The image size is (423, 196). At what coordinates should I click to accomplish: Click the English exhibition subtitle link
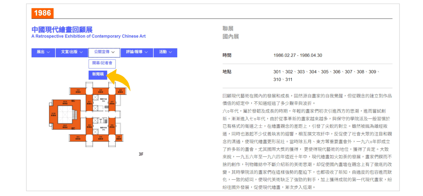(x=88, y=36)
